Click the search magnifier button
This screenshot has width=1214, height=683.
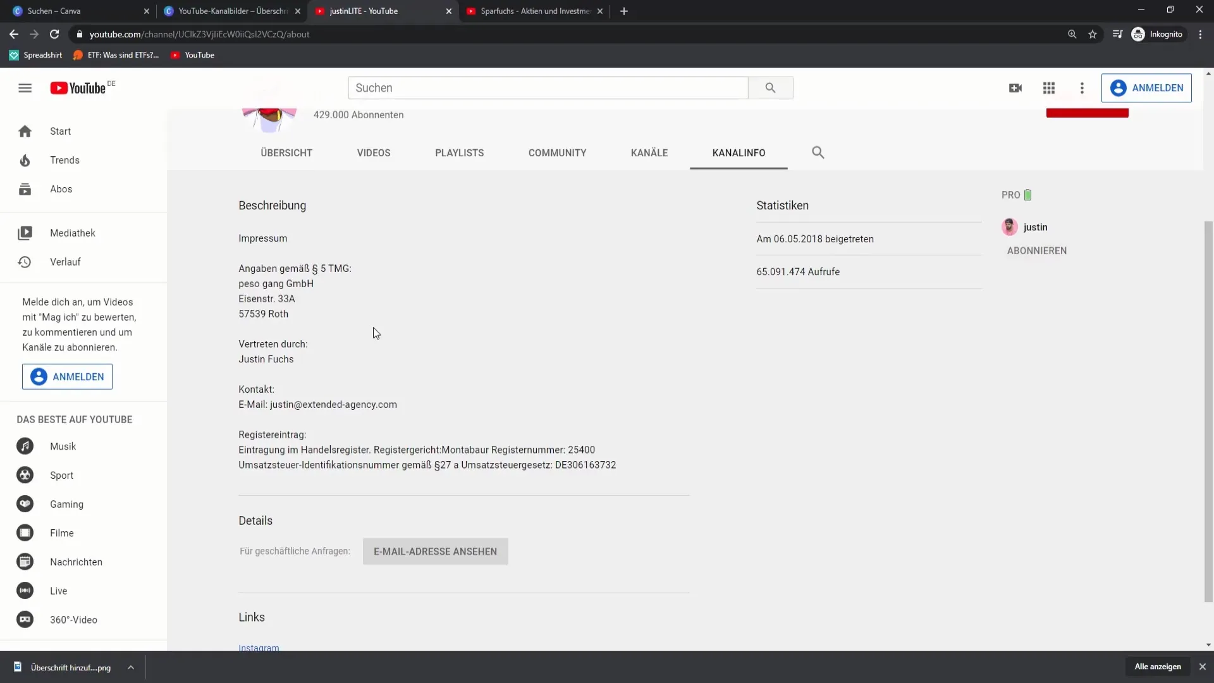[x=770, y=88]
